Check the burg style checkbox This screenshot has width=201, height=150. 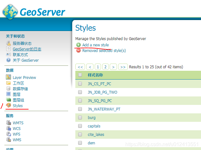(x=80, y=117)
